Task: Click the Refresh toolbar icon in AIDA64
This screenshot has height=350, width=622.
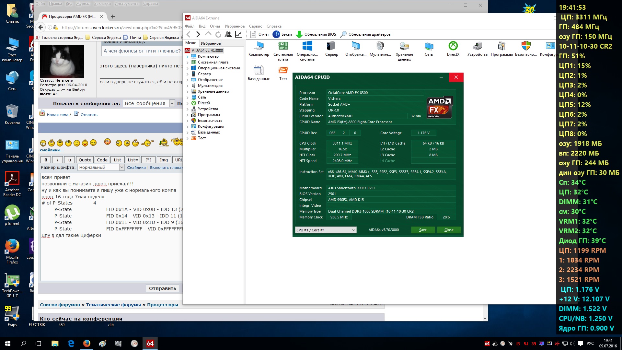Action: pyautogui.click(x=218, y=34)
